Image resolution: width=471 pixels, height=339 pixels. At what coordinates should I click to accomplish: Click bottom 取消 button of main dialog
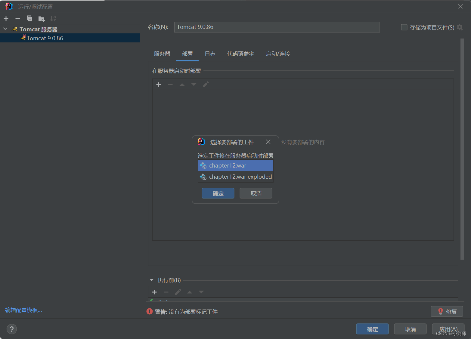click(410, 329)
